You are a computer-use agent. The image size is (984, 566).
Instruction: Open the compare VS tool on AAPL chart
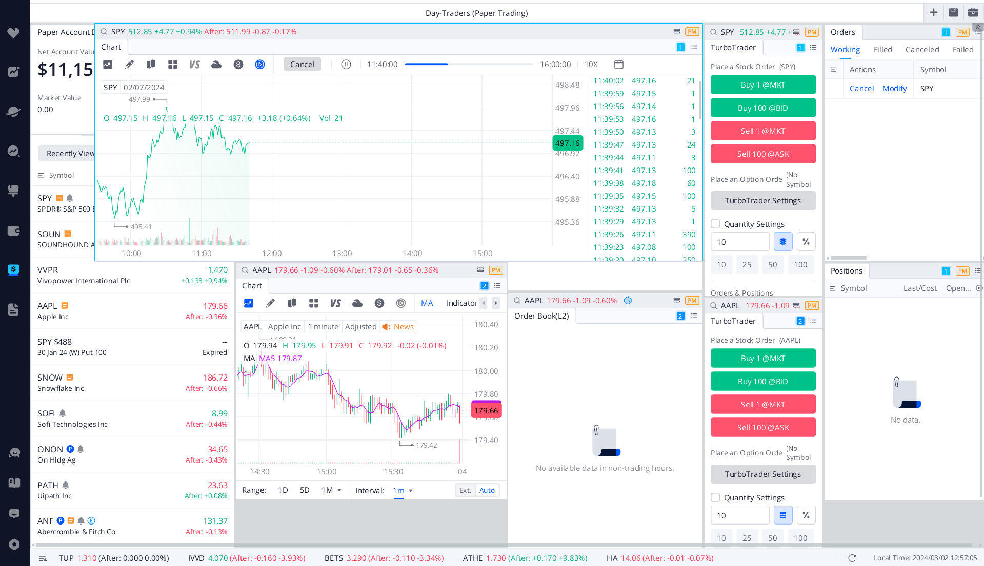(335, 303)
